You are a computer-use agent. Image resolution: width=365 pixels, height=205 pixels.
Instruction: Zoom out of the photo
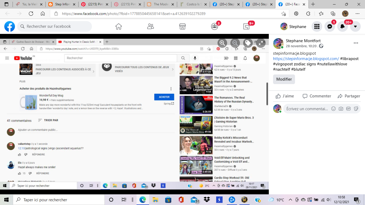click(235, 43)
